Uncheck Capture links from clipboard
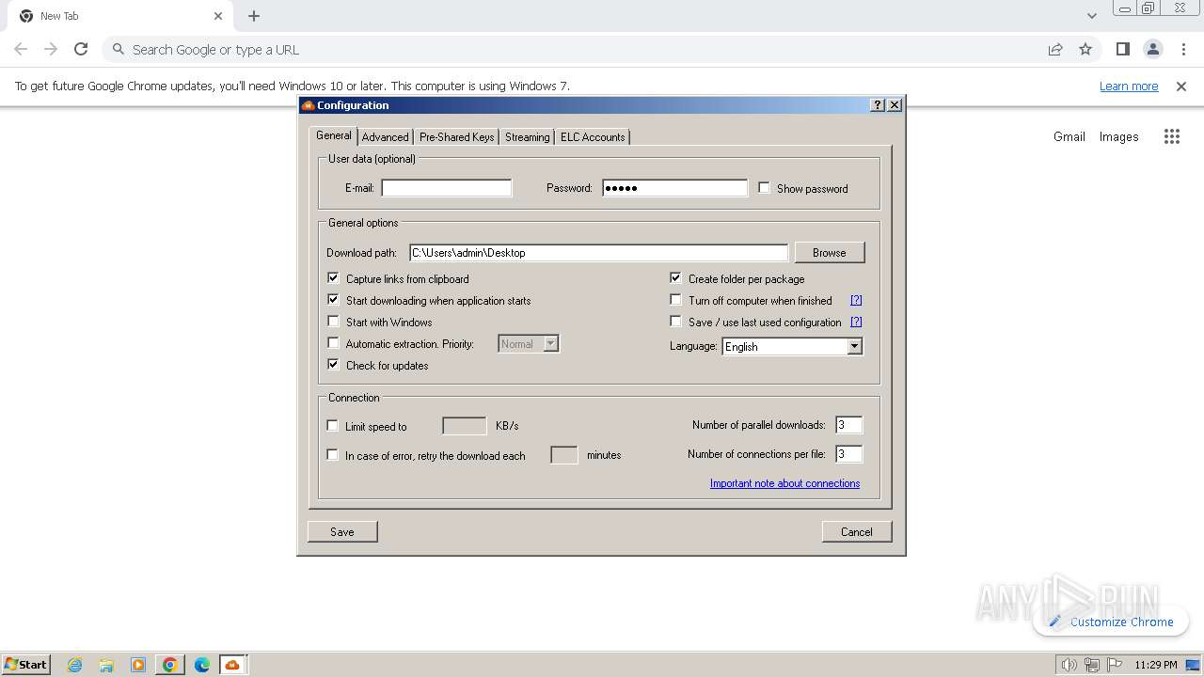The image size is (1204, 677). point(333,278)
